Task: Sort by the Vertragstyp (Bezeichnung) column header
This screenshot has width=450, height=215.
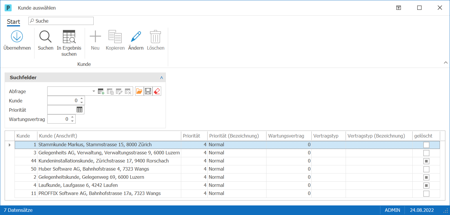Action: 379,136
